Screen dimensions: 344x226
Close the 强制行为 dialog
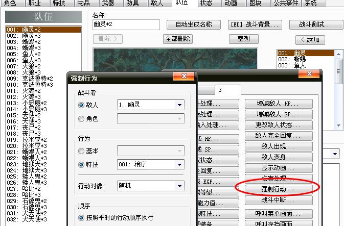coord(184,76)
